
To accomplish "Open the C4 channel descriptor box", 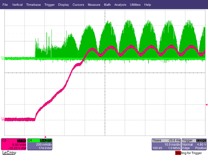I will point(40,144).
